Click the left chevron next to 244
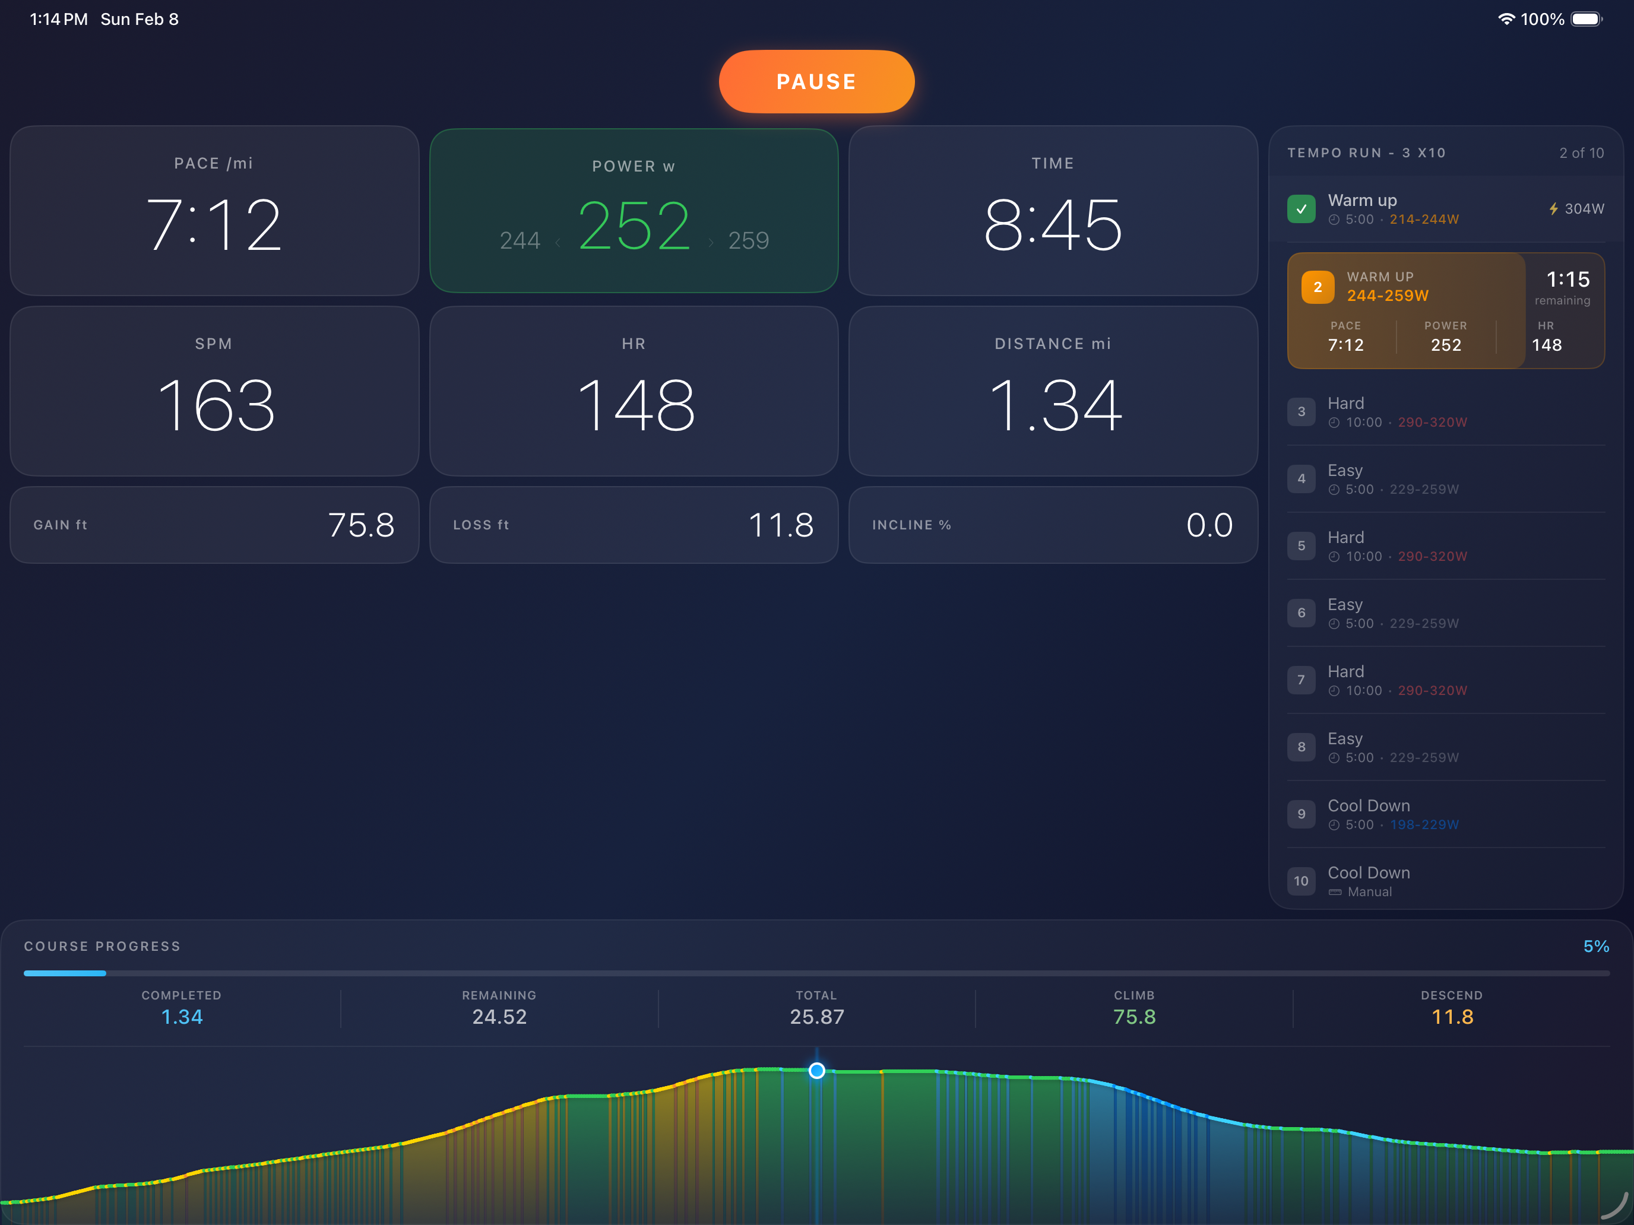Image resolution: width=1634 pixels, height=1225 pixels. point(558,242)
